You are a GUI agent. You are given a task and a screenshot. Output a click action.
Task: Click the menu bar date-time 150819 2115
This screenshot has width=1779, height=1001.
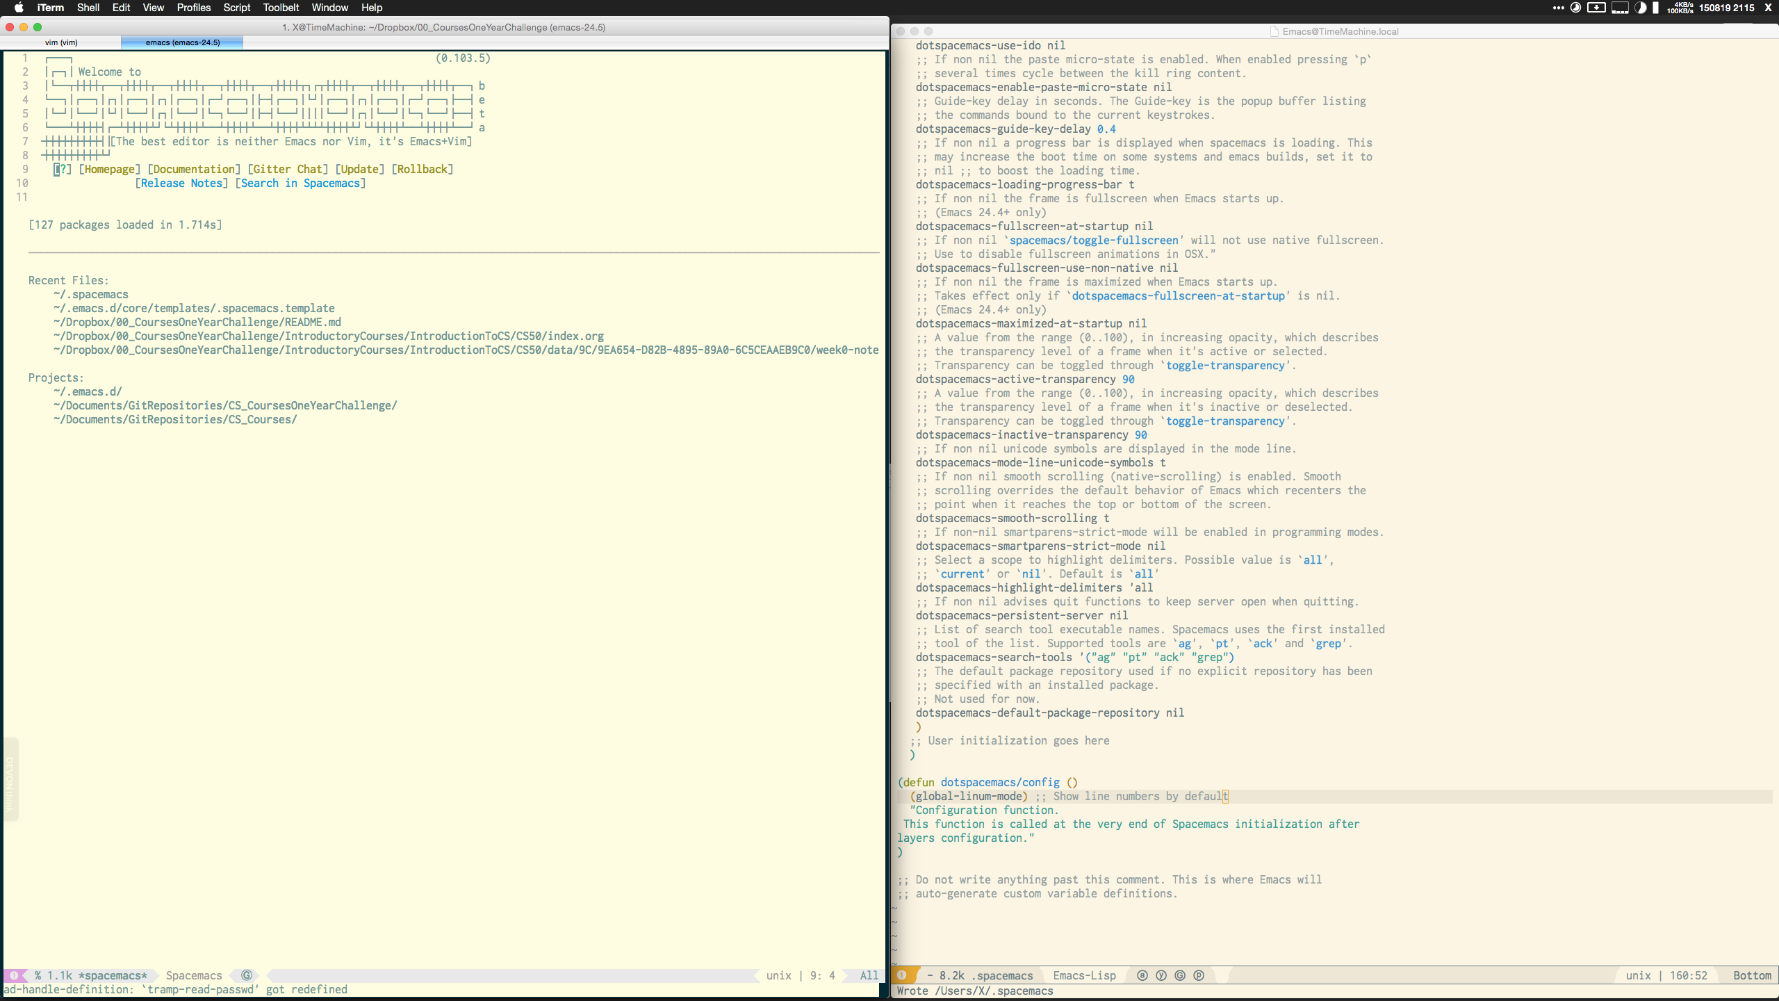click(x=1727, y=8)
